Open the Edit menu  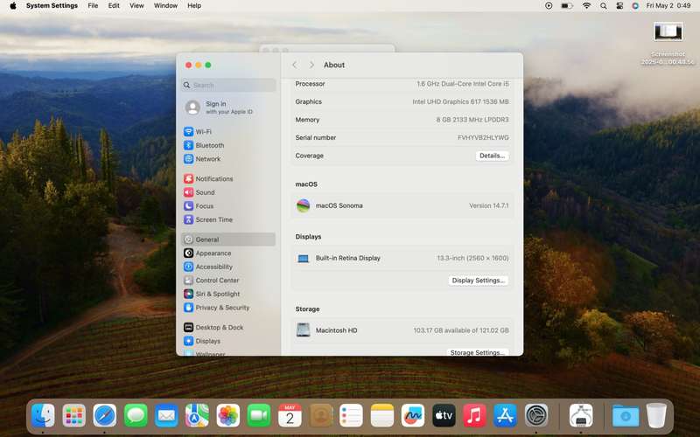[x=114, y=6]
